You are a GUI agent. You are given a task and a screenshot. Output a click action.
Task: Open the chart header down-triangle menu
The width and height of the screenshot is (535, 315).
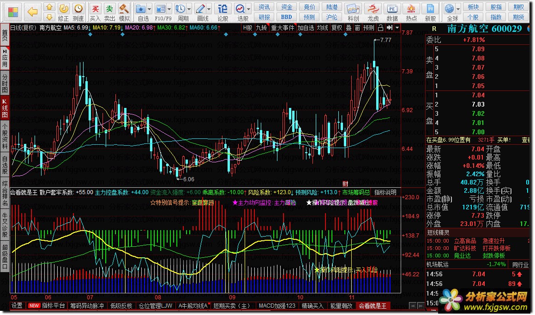(397, 28)
